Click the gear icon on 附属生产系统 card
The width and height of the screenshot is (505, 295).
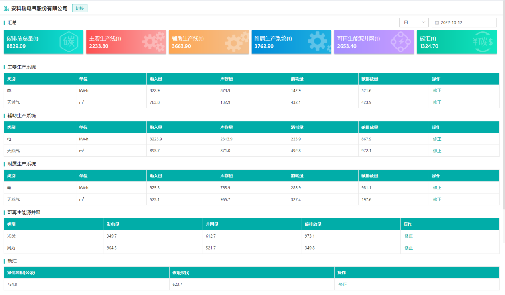pos(318,41)
